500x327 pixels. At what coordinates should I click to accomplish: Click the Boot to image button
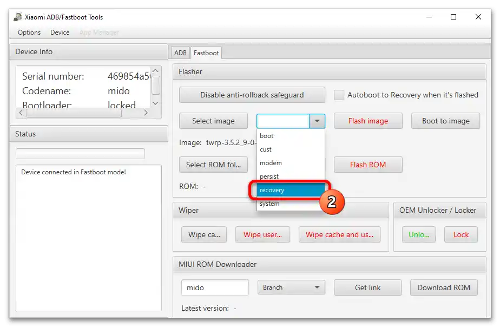pyautogui.click(x=445, y=121)
